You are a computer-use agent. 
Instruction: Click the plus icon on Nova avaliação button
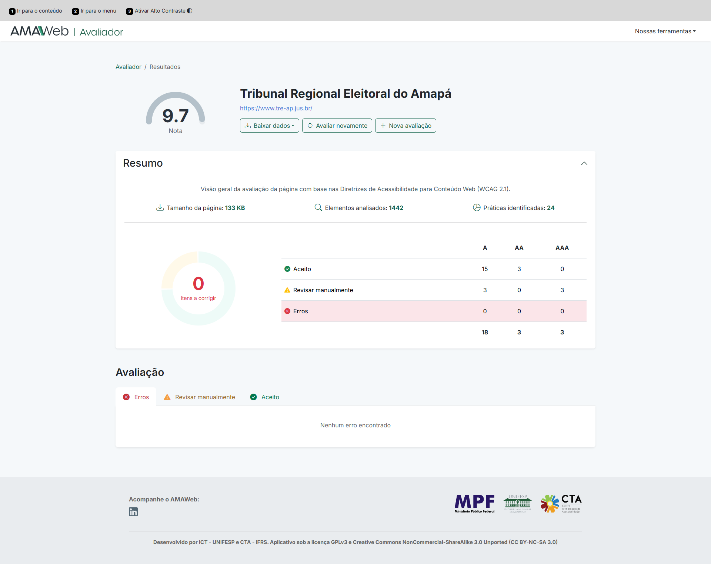pyautogui.click(x=383, y=126)
